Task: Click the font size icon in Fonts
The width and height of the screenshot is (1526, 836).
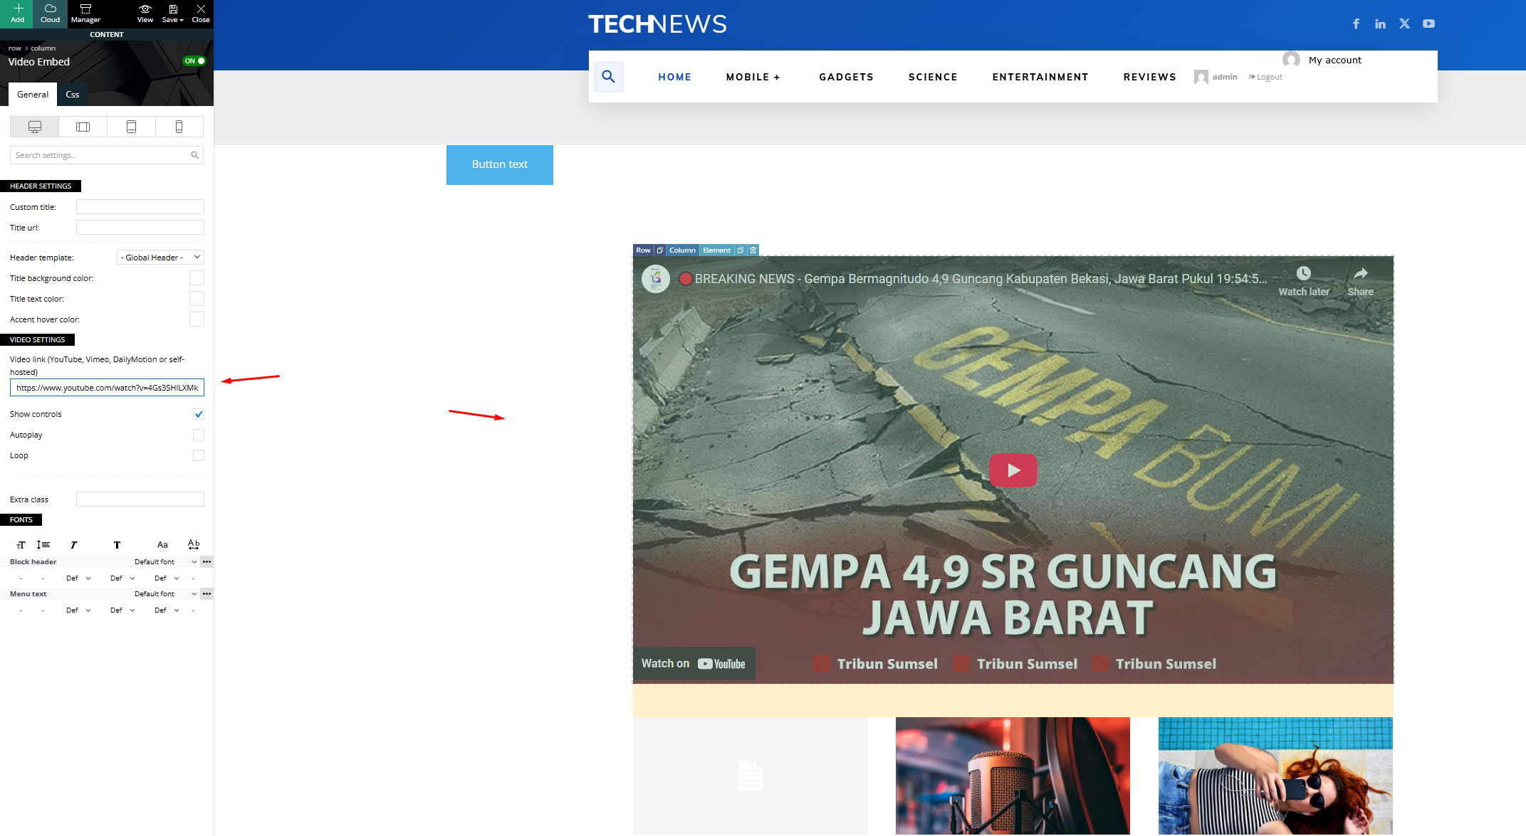Action: tap(21, 545)
